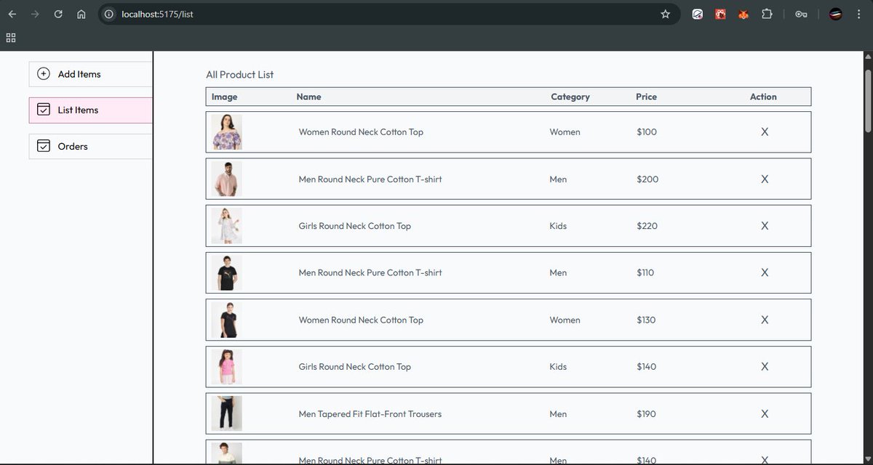Open the browser home page icon
Viewport: 873px width, 465px height.
(x=81, y=14)
